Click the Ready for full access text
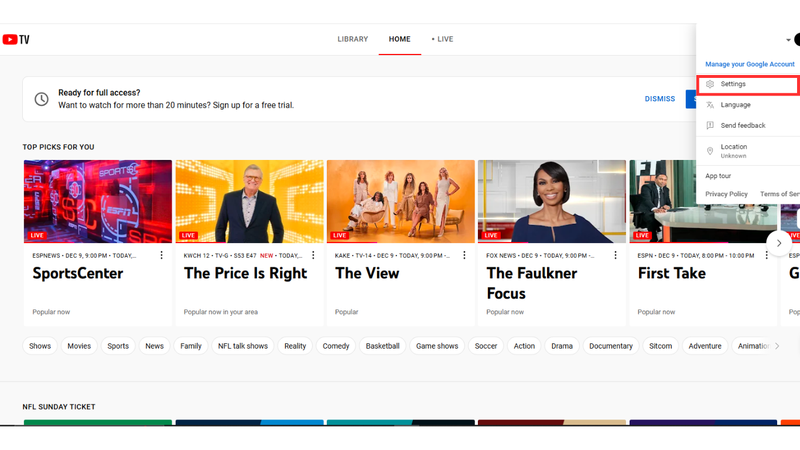This screenshot has width=800, height=450. (100, 93)
